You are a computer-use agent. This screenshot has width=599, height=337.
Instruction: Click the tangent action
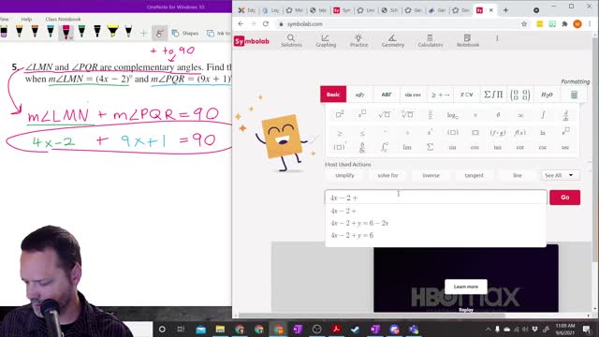[x=475, y=175]
